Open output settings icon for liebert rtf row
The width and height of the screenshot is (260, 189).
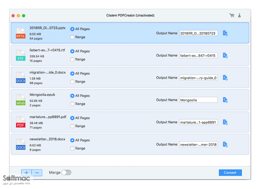pyautogui.click(x=225, y=55)
